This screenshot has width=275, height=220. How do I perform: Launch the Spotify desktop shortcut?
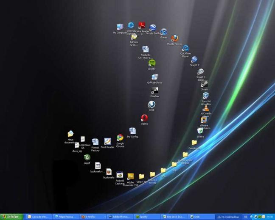152,63
